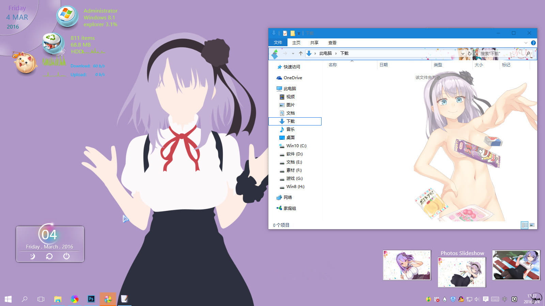This screenshot has width=545, height=306.
Task: Switch to details view in status bar
Action: click(525, 225)
